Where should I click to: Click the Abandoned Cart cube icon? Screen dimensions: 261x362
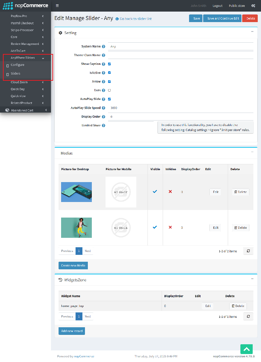click(7, 110)
